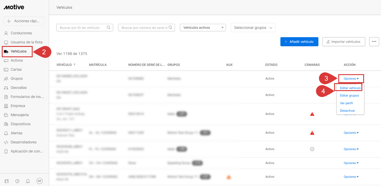Viewport: 381px width, 186px height.
Task: Open Seleccionar grupos dropdown
Action: [253, 28]
